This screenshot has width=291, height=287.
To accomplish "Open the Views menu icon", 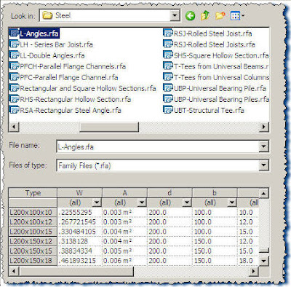I will point(237,16).
